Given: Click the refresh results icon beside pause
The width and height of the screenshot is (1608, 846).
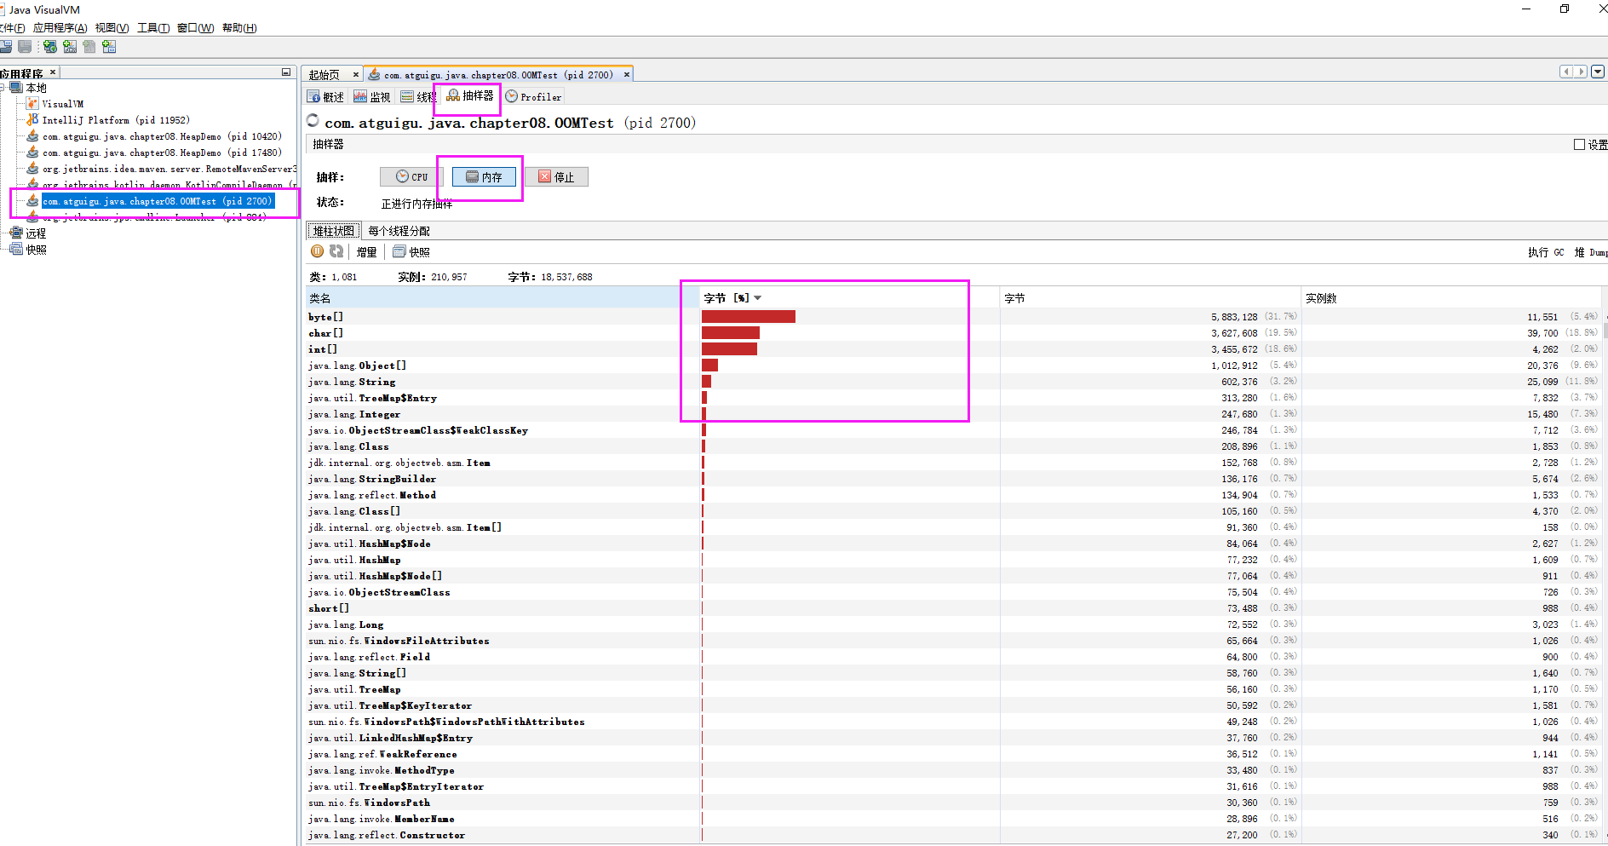Looking at the screenshot, I should tap(336, 251).
